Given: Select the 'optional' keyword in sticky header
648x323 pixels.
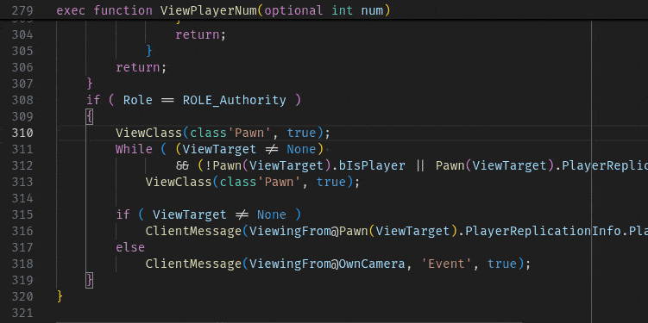Looking at the screenshot, I should pyautogui.click(x=294, y=10).
